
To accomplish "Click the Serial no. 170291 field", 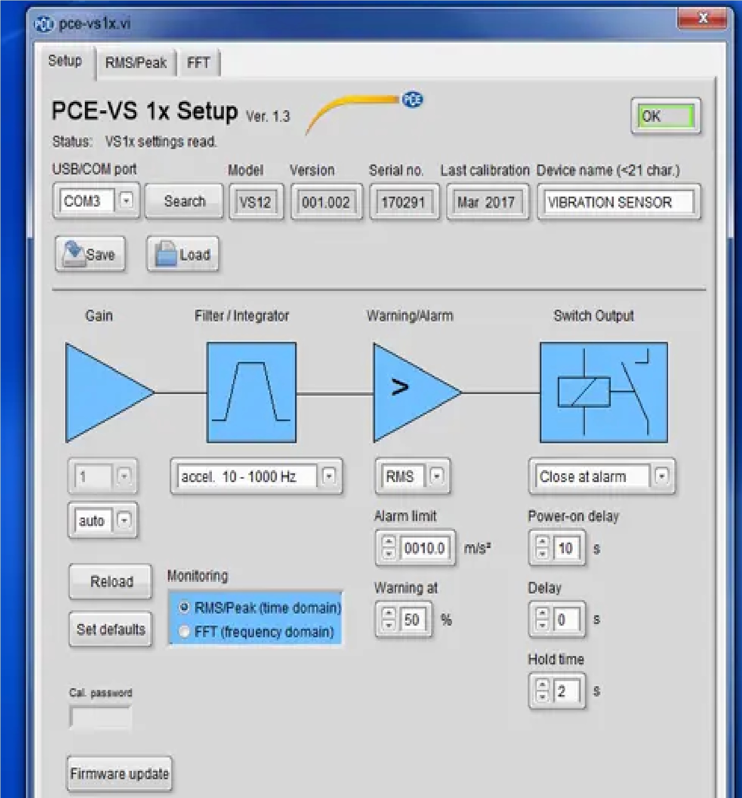I will click(404, 202).
